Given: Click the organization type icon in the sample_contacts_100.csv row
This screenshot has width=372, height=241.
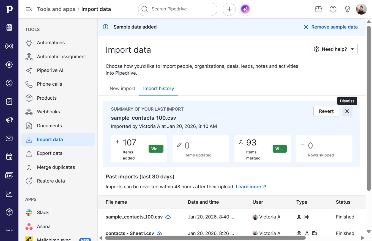Looking at the screenshot, I should click(307, 217).
